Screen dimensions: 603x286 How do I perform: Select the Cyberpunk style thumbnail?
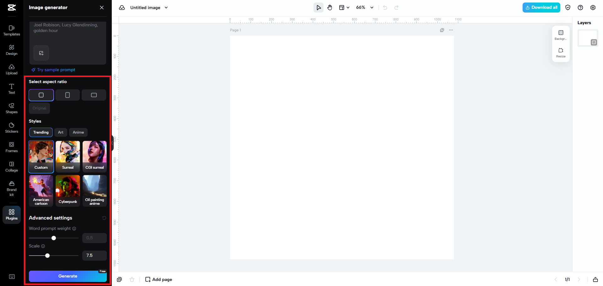coord(68,191)
